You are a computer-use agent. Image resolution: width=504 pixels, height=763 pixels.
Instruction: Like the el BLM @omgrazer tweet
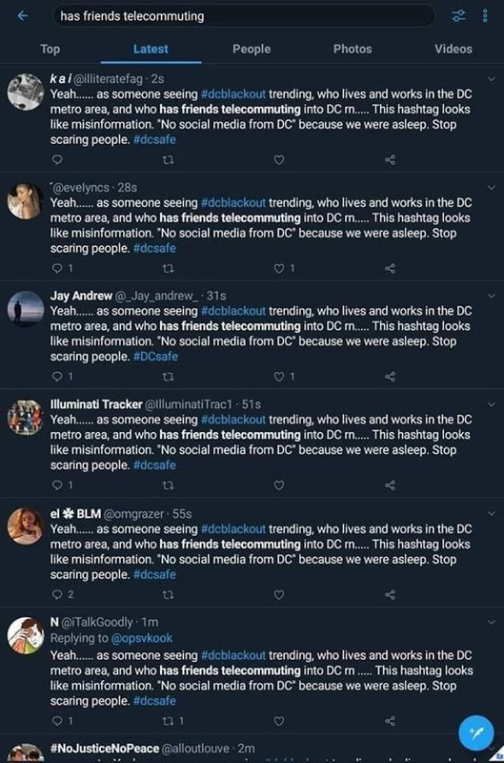[x=279, y=594]
